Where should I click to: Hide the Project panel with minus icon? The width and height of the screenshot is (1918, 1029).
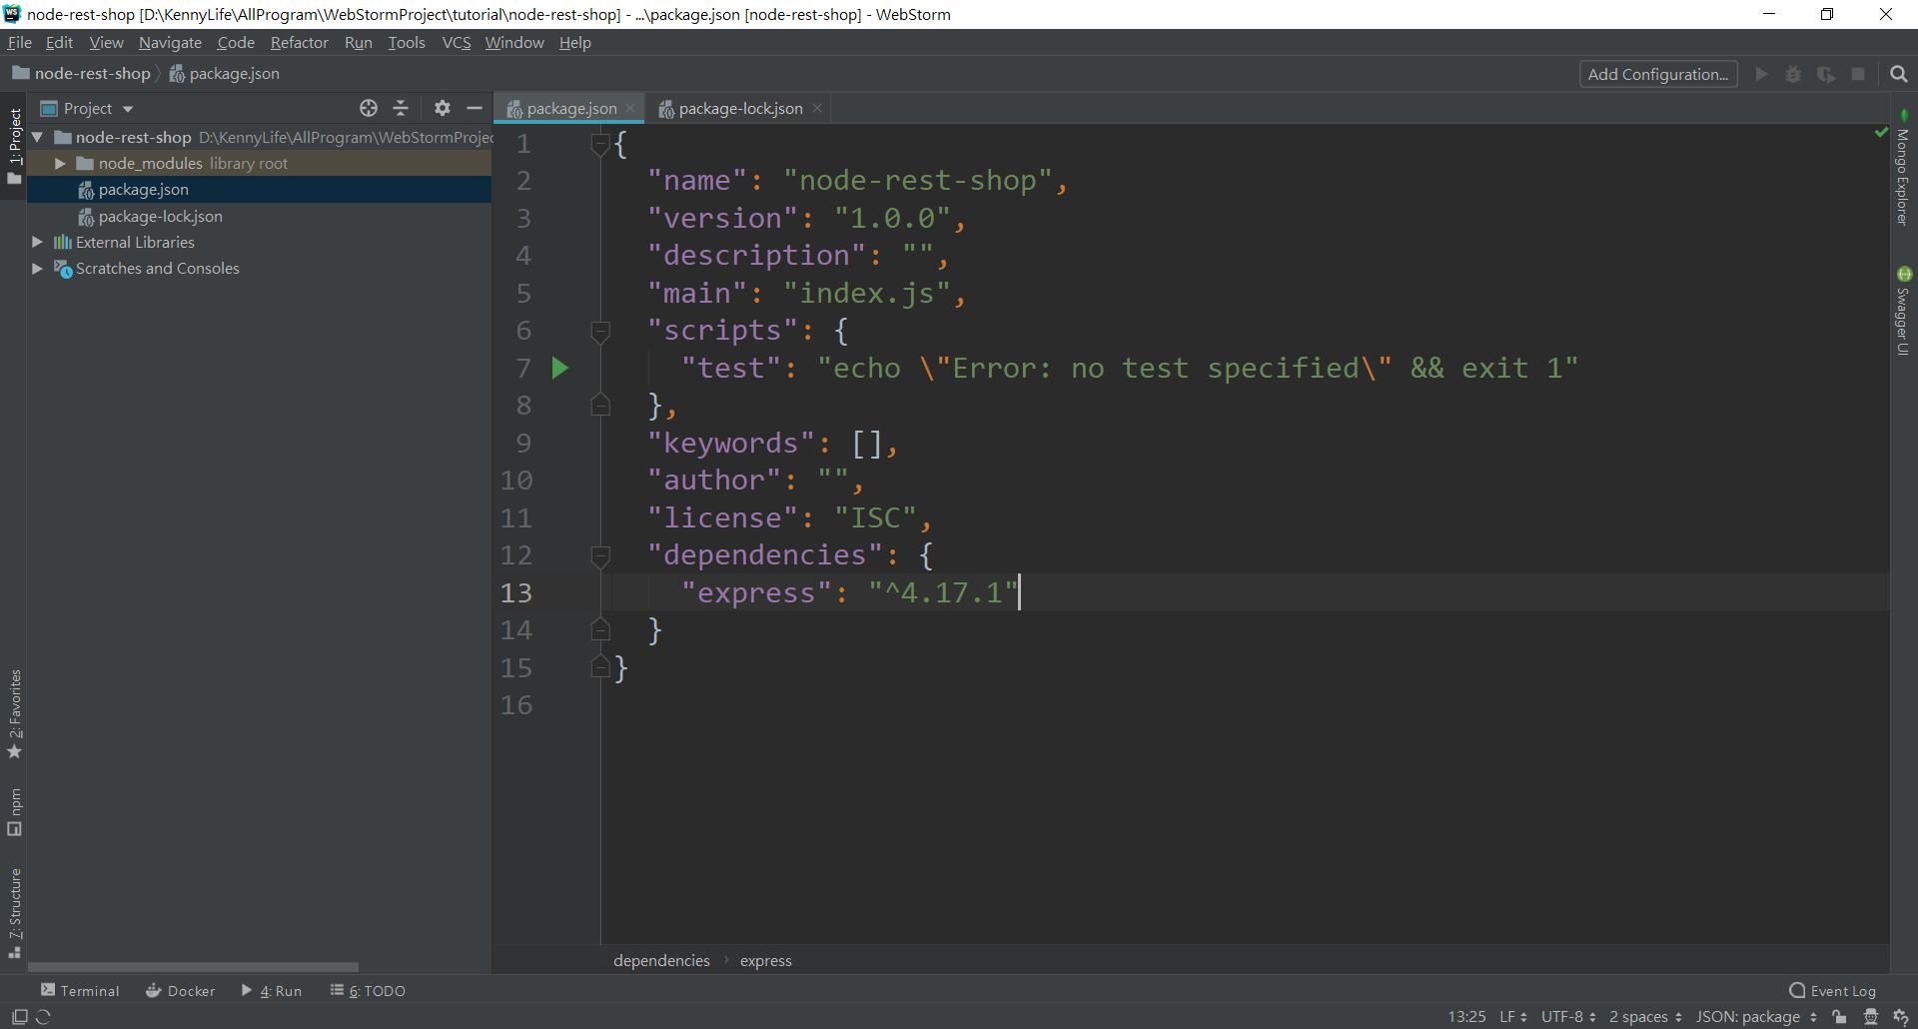[475, 108]
